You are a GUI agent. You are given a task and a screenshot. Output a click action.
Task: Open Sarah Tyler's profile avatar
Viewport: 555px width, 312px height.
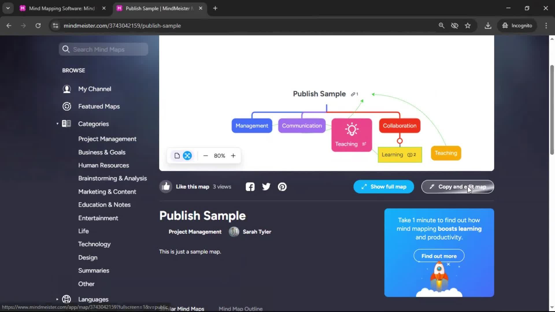point(234,232)
